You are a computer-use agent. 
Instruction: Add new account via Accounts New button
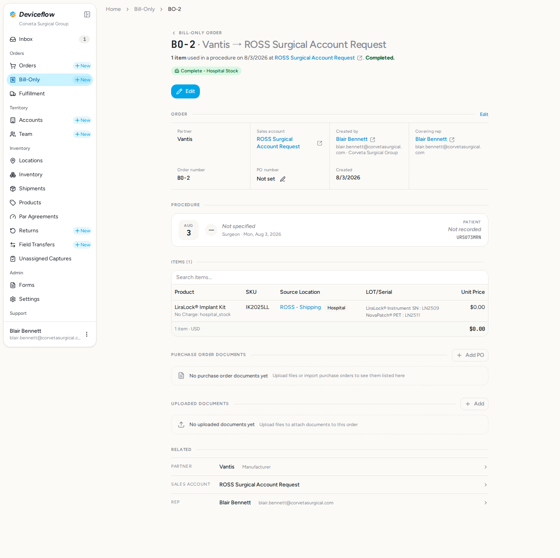82,120
